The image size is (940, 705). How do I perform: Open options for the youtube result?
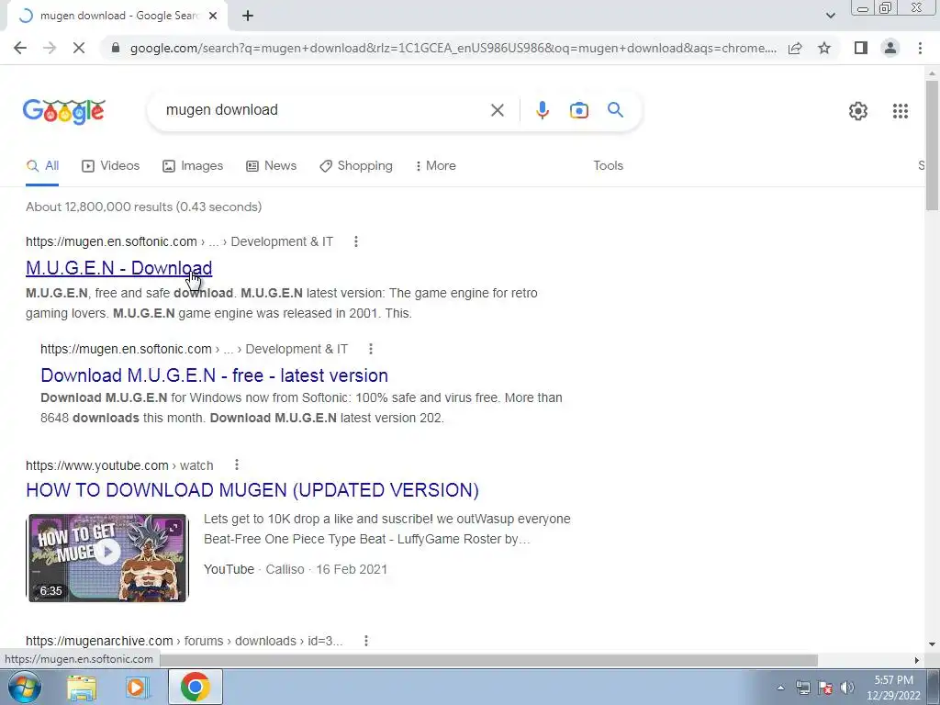[237, 464]
